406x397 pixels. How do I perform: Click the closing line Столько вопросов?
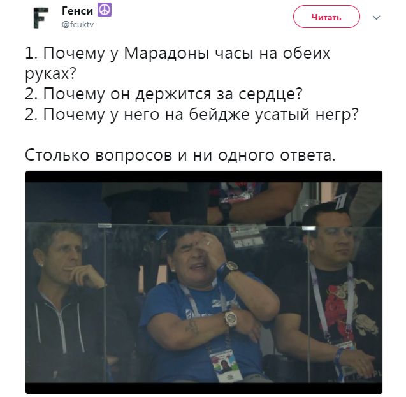tap(180, 155)
